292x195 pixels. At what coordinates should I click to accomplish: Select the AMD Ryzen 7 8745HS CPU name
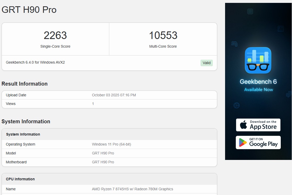click(x=133, y=189)
